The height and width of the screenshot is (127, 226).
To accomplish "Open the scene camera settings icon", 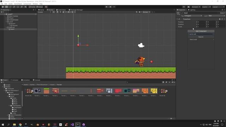I will (140, 12).
